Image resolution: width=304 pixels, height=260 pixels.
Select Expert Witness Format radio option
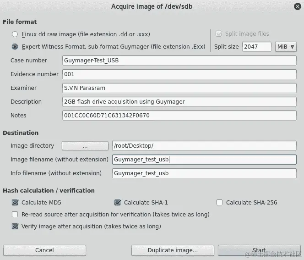point(15,47)
